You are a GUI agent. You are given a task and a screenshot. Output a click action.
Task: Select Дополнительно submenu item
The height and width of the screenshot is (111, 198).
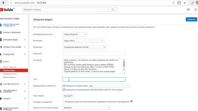coord(9,77)
